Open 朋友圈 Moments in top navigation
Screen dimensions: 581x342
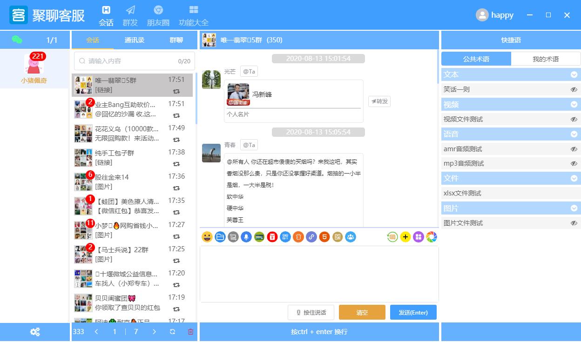(158, 16)
